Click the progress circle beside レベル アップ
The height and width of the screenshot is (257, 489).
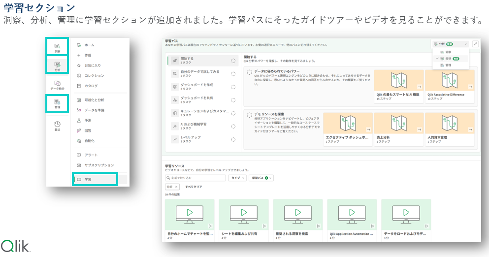tap(233, 139)
